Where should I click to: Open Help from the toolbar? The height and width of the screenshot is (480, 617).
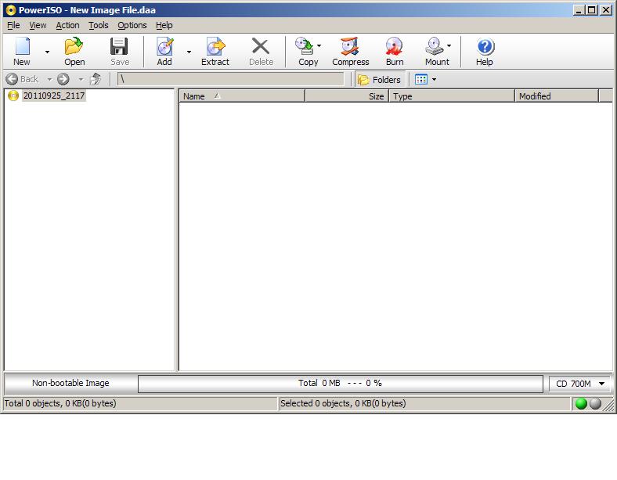[x=485, y=52]
